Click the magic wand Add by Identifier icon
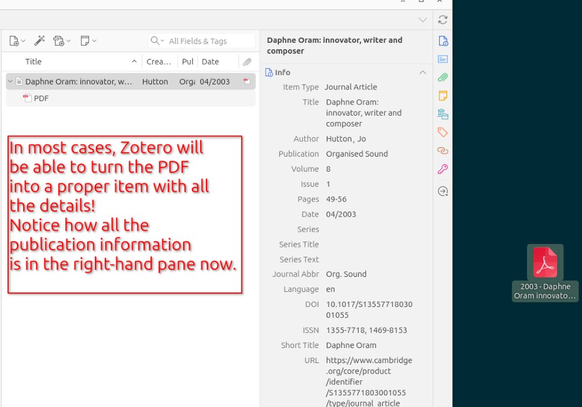The height and width of the screenshot is (407, 582). pos(40,41)
